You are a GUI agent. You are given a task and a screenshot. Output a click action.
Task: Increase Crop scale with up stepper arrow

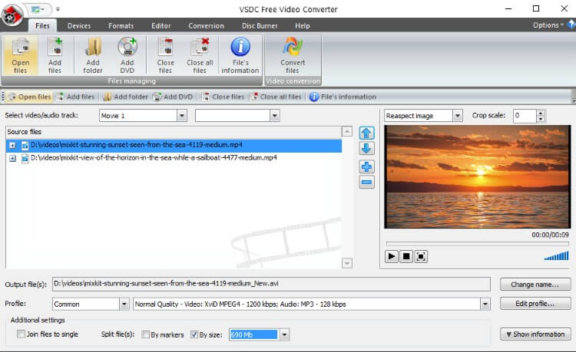point(541,113)
